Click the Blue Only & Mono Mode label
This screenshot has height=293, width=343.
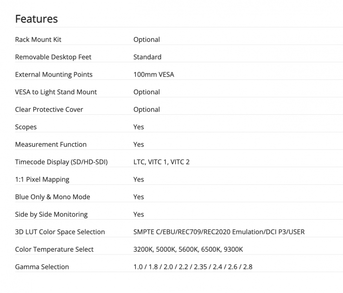click(x=53, y=197)
